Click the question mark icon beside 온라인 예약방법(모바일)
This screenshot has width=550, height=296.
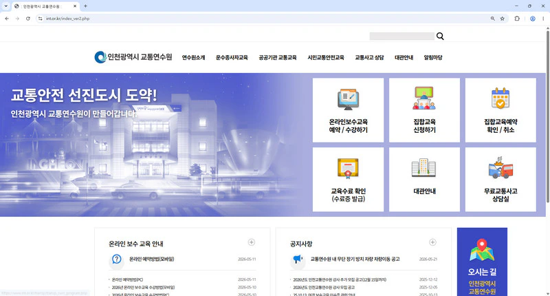pyautogui.click(x=116, y=259)
